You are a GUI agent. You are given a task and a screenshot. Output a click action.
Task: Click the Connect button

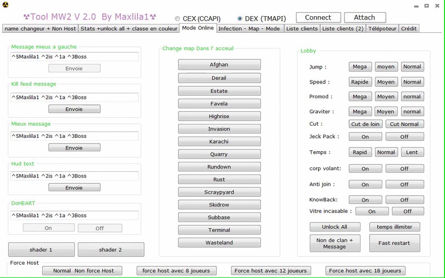coord(318,18)
